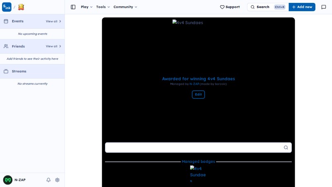Open the Play menu

click(87, 7)
